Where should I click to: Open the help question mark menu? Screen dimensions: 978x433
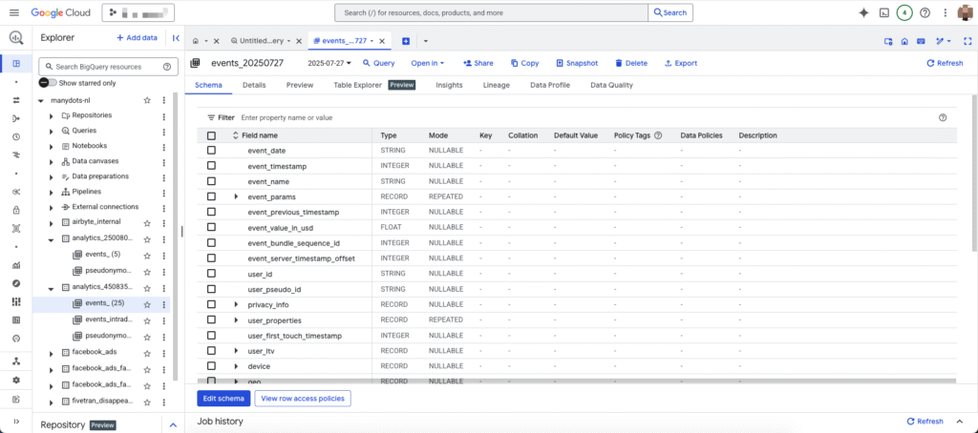[925, 12]
